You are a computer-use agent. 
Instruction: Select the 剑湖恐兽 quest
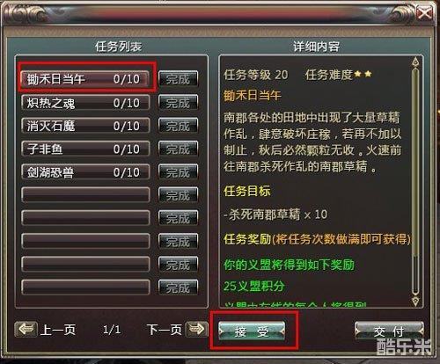[x=85, y=172]
